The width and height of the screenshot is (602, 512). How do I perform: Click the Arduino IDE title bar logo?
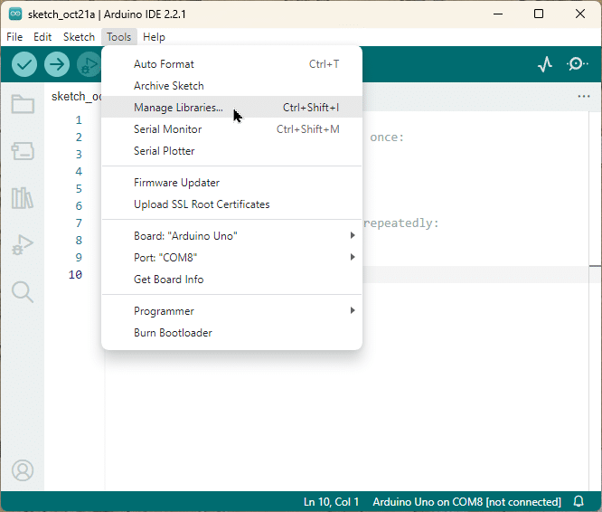click(x=15, y=14)
